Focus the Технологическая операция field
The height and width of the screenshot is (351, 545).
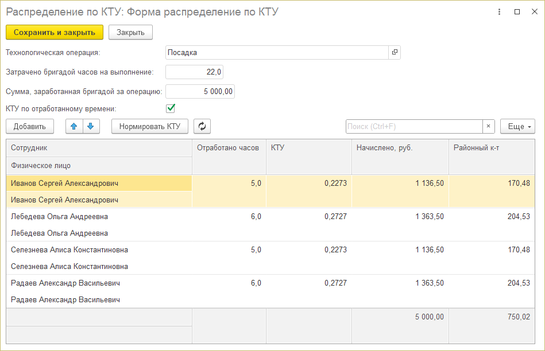click(x=277, y=52)
